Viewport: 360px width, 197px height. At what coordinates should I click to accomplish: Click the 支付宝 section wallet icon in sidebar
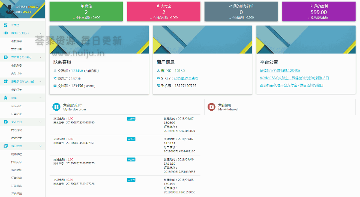click(6, 57)
